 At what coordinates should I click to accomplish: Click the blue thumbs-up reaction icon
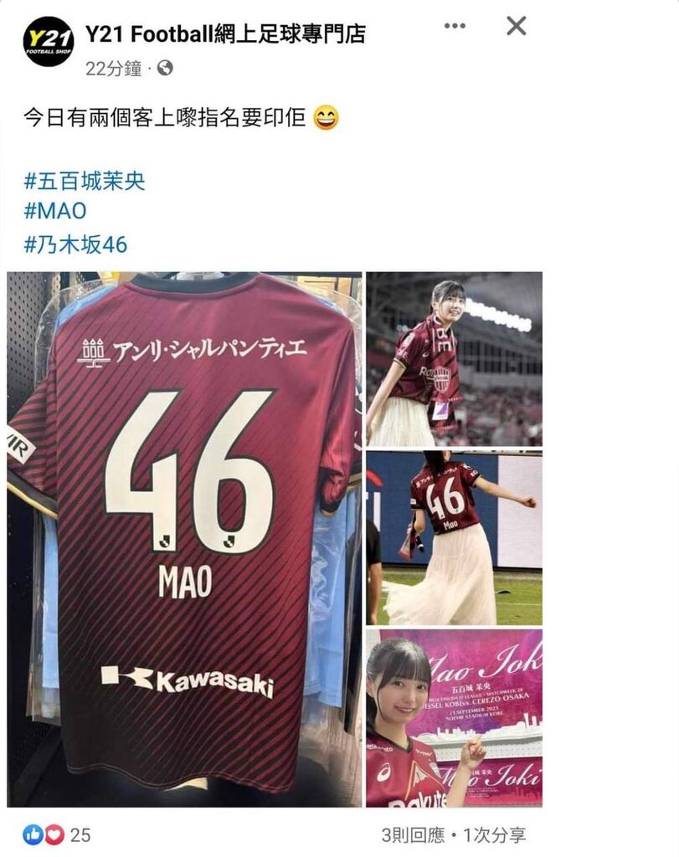[x=33, y=834]
